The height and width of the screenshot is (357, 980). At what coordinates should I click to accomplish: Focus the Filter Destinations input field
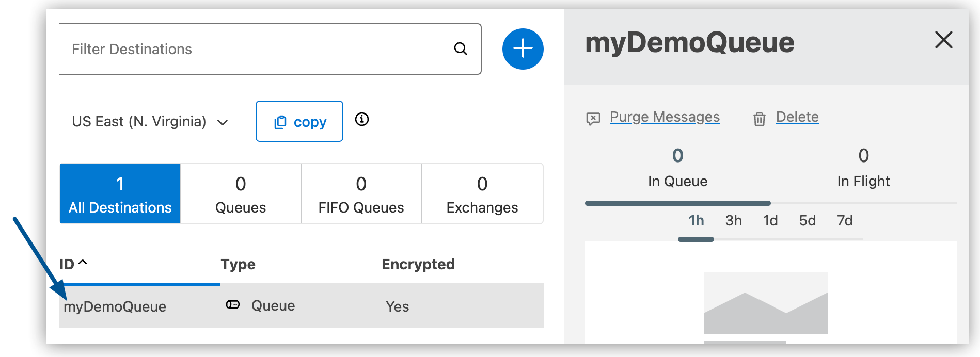[253, 49]
